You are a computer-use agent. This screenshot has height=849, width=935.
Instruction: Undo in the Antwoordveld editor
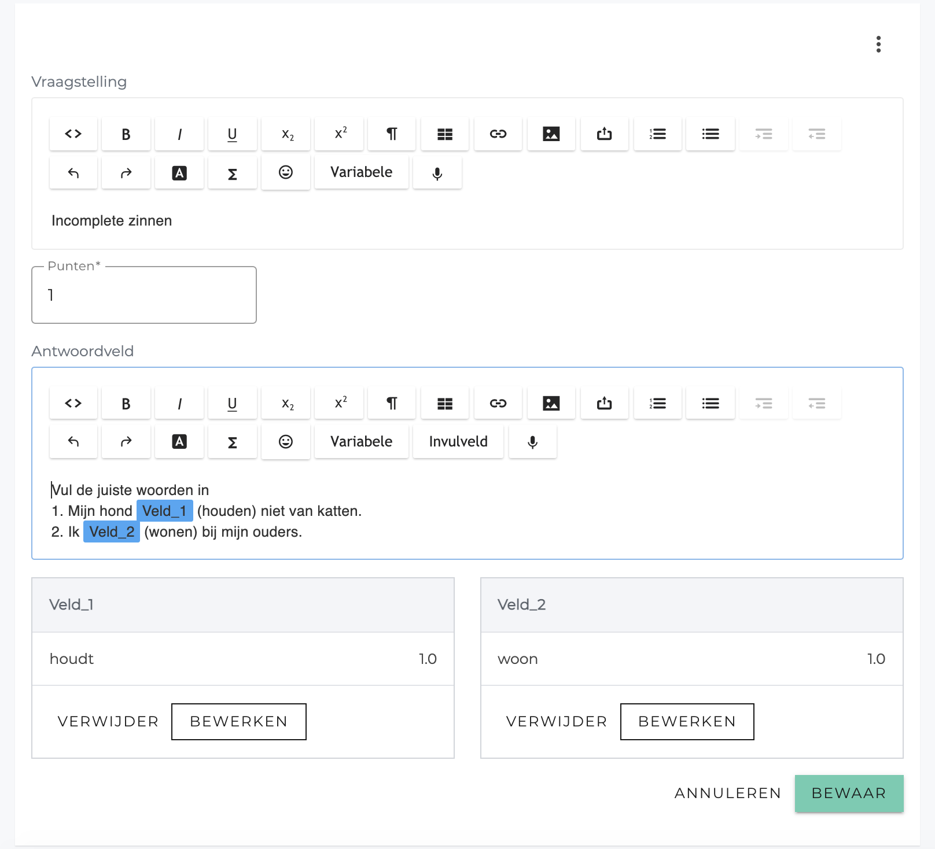tap(73, 442)
